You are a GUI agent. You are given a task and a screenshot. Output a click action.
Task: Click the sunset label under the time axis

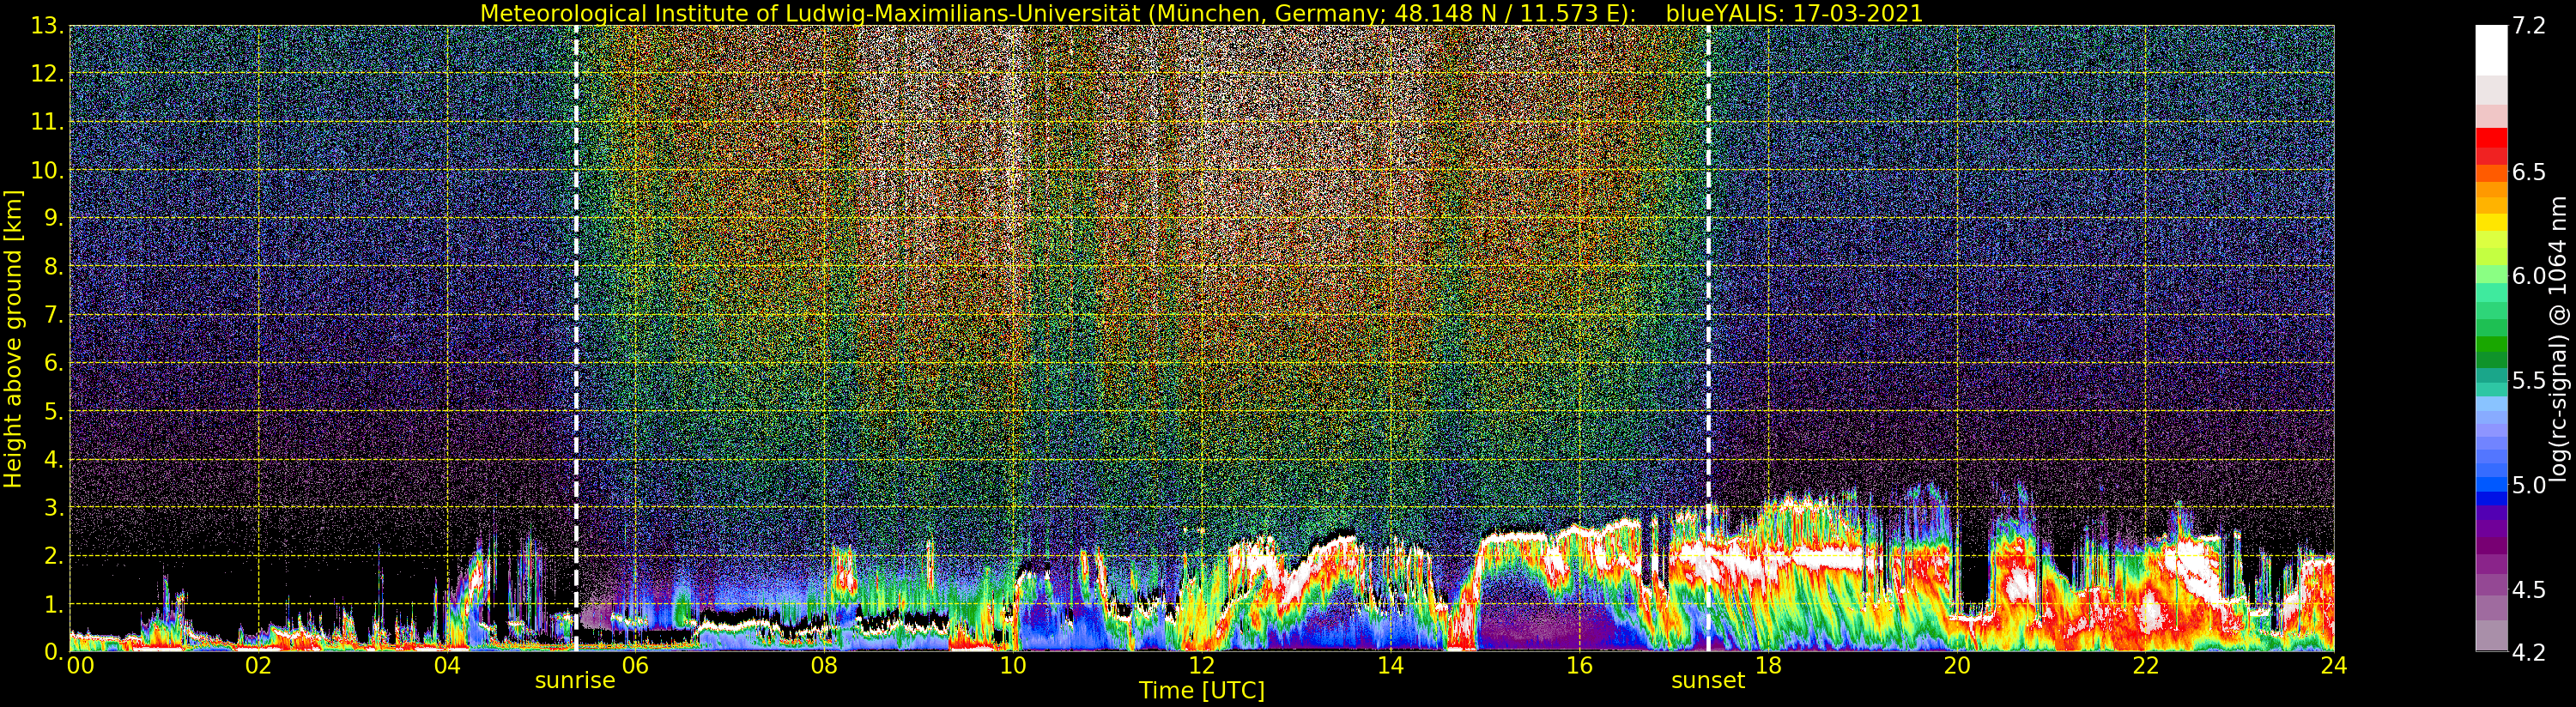click(1707, 681)
